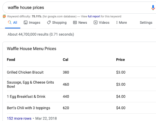Open the Shopping results tab
Screen dimensions: 156x121
pyautogui.click(x=57, y=22)
